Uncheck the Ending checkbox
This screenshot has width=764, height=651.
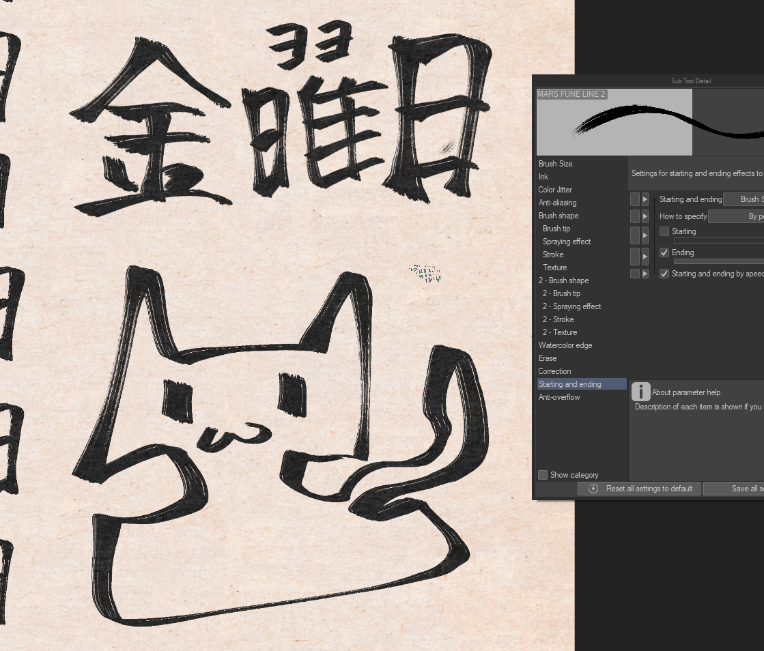[664, 252]
